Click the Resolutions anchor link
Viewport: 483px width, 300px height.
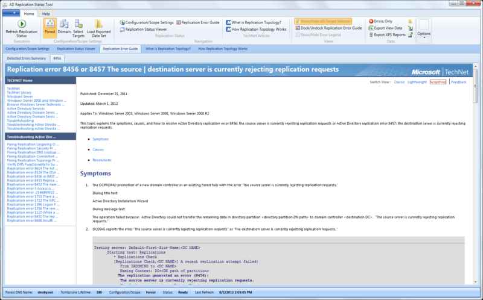(102, 160)
